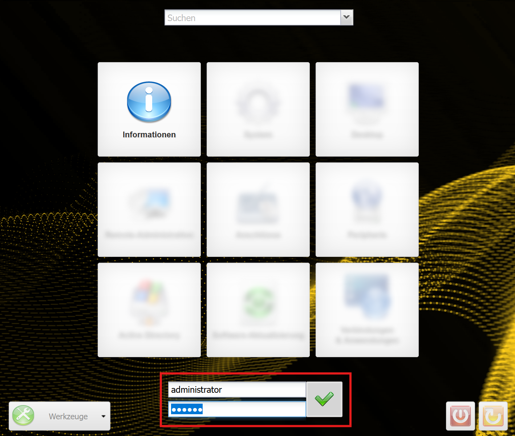Screen dimensions: 515x436
Task: Open the Active Directory tile
Action: click(x=149, y=310)
